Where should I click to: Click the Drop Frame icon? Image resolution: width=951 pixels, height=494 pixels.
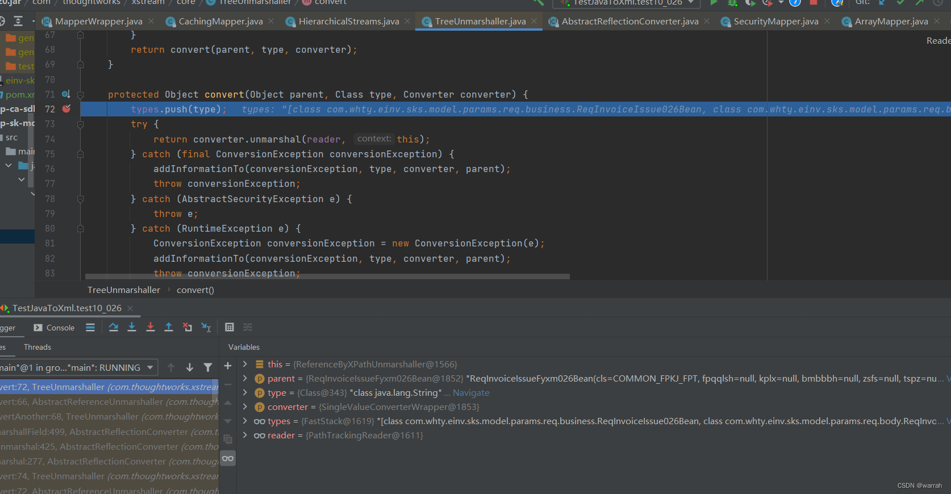click(x=187, y=327)
